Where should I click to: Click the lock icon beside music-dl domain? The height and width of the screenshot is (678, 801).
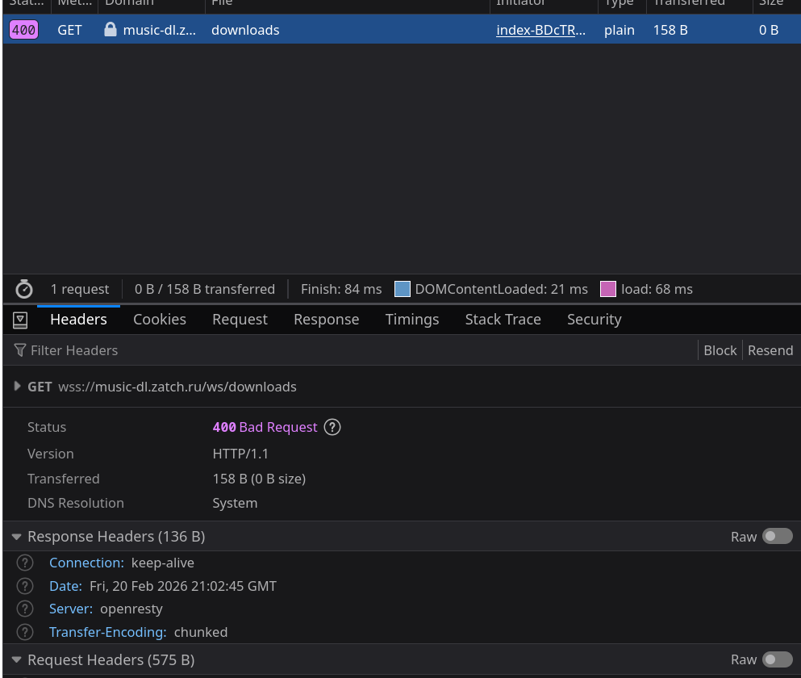pos(111,30)
